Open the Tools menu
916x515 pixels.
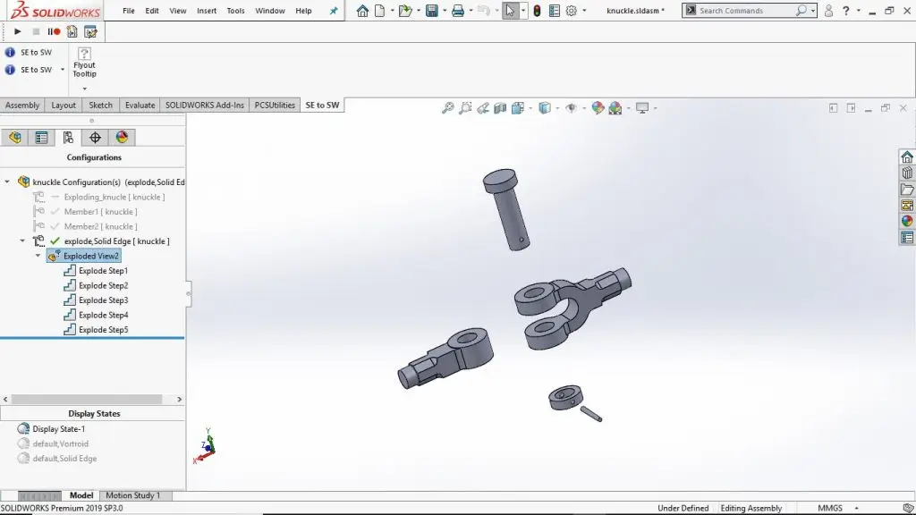coord(234,11)
